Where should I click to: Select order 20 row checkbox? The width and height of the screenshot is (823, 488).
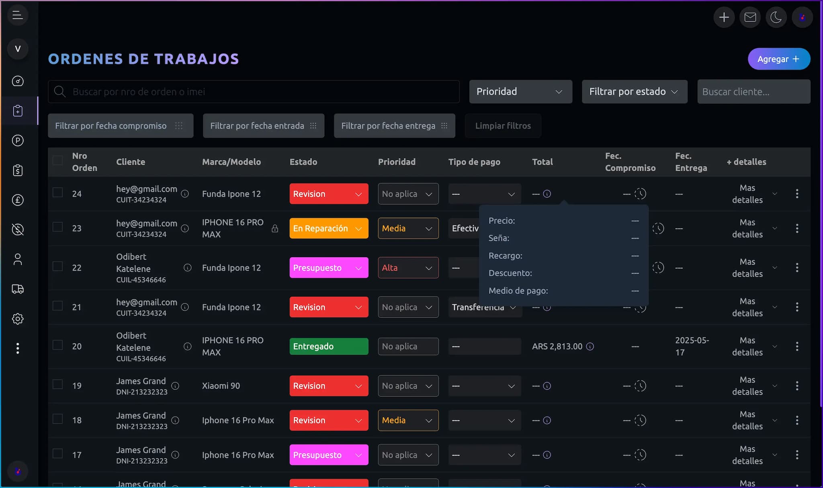tap(58, 345)
